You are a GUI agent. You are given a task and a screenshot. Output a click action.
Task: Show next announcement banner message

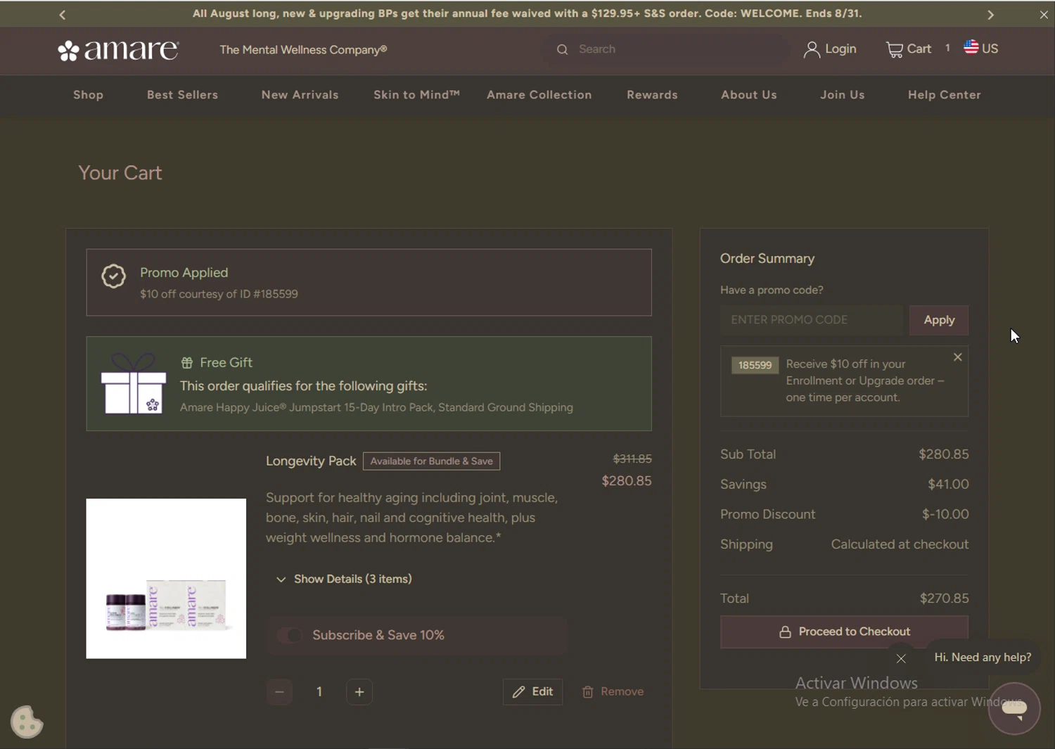coord(990,15)
